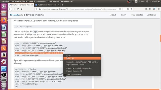Open LibreOffice Calc from dock
161x90 pixels.
[4, 34]
